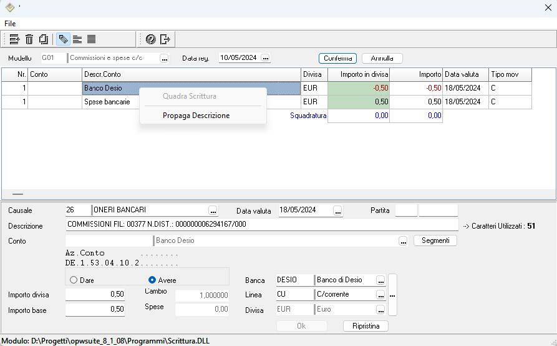Viewport: 557px width, 346px height.
Task: Open the File menu
Action: point(10,23)
